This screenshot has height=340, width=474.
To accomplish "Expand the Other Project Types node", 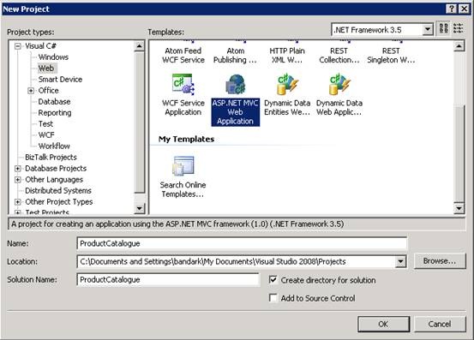I will click(18, 202).
